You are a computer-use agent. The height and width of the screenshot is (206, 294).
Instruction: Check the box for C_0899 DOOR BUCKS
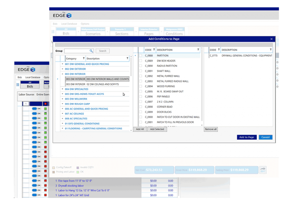(x=140, y=112)
